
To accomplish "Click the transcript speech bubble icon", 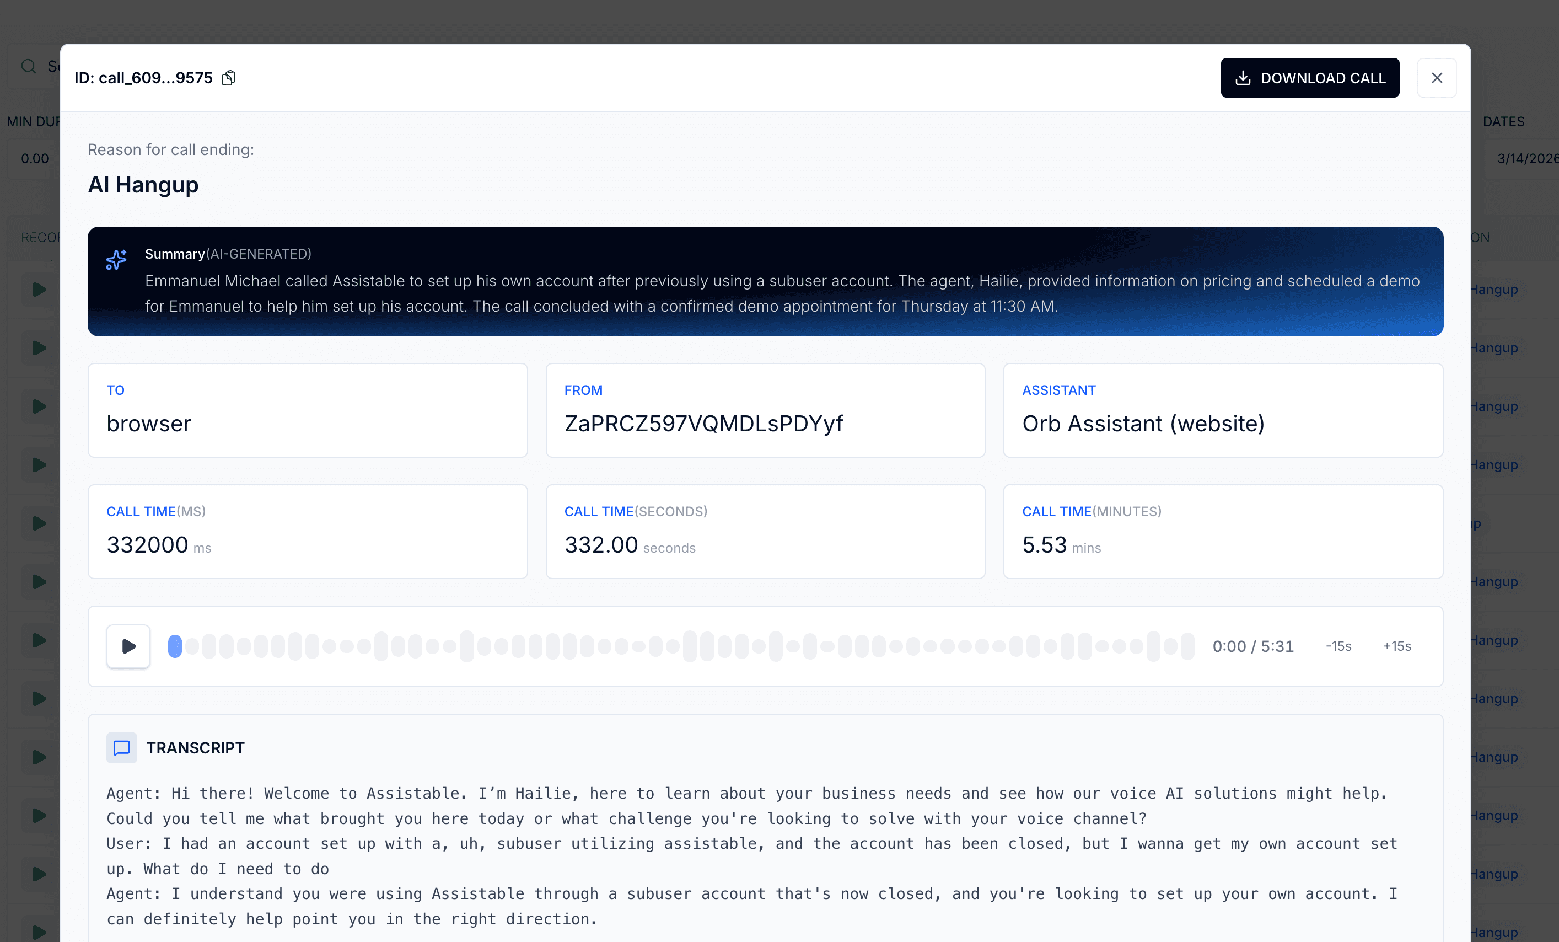I will 121,748.
